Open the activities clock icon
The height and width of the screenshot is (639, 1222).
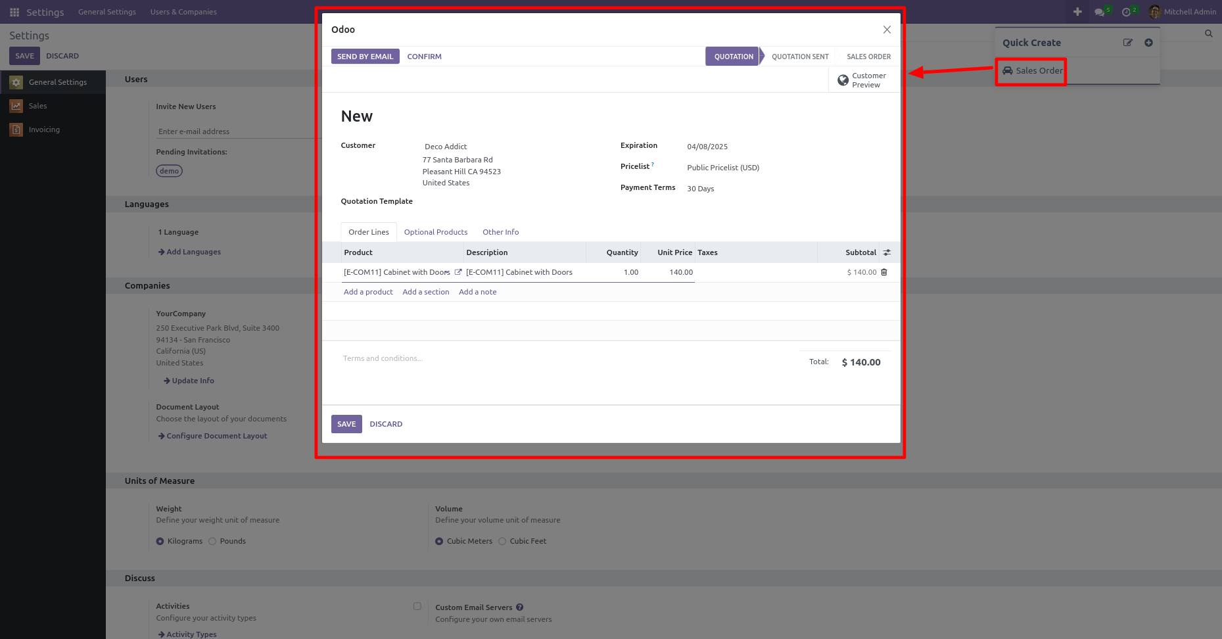tap(1126, 12)
